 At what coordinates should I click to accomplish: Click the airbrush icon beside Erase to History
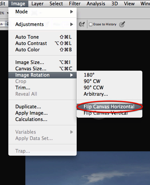[x=82, y=24]
